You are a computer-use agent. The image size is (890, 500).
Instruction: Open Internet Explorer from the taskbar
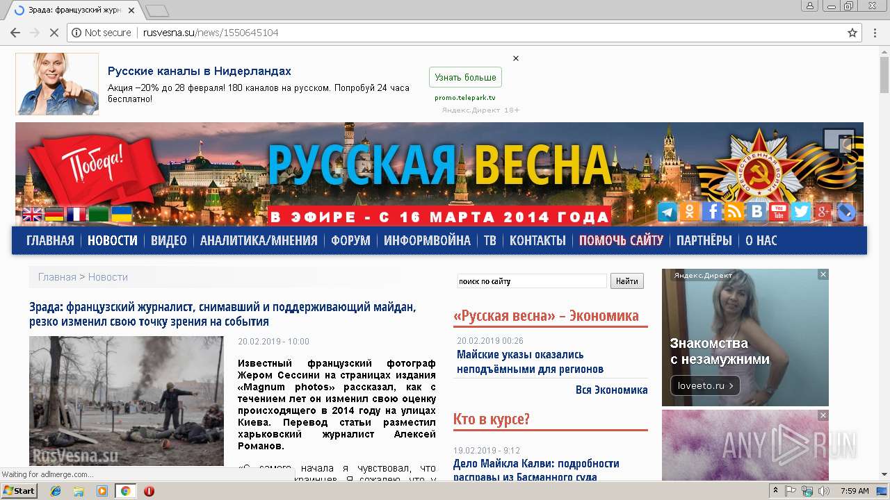pyautogui.click(x=56, y=491)
